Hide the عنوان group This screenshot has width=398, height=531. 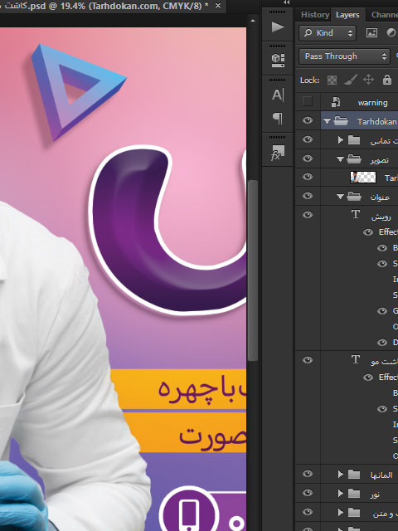pyautogui.click(x=308, y=196)
